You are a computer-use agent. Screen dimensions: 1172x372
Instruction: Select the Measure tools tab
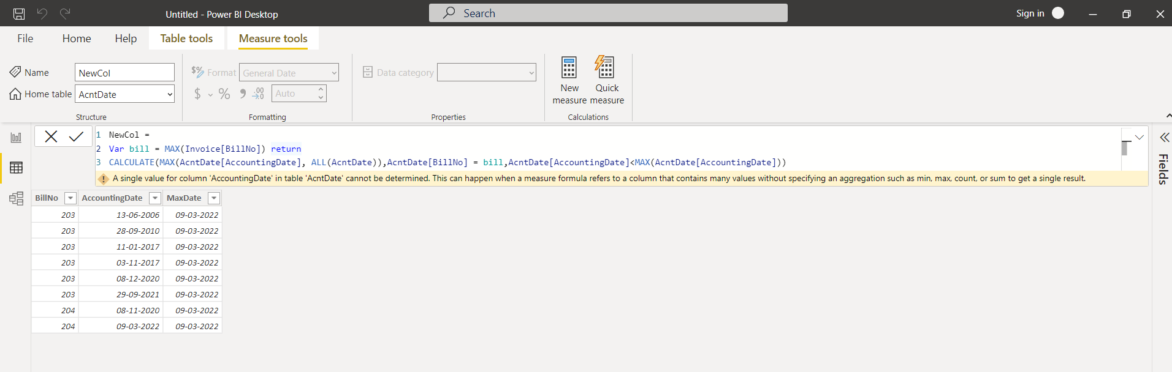coord(273,39)
